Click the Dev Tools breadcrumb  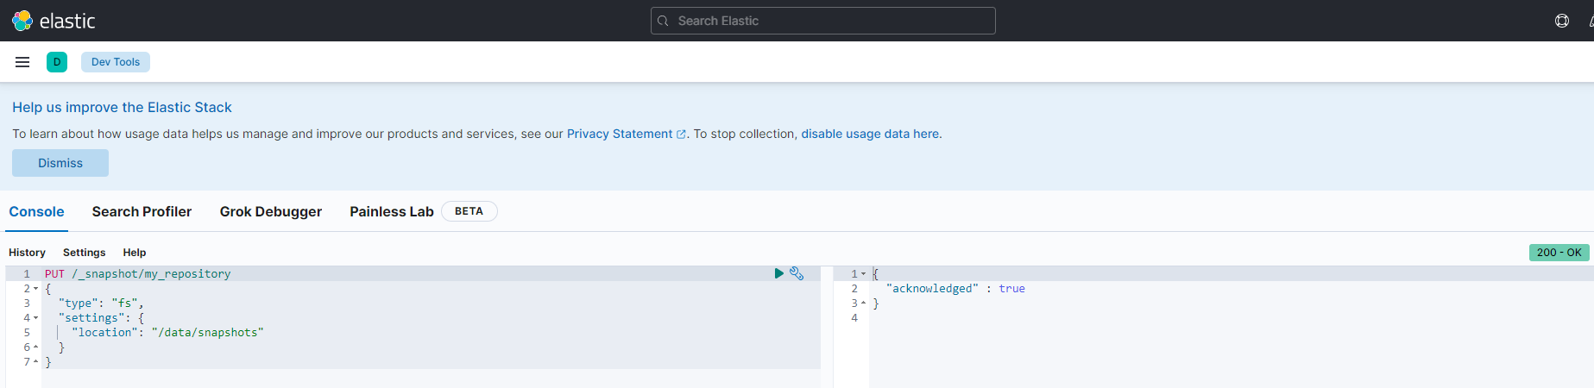[x=116, y=62]
